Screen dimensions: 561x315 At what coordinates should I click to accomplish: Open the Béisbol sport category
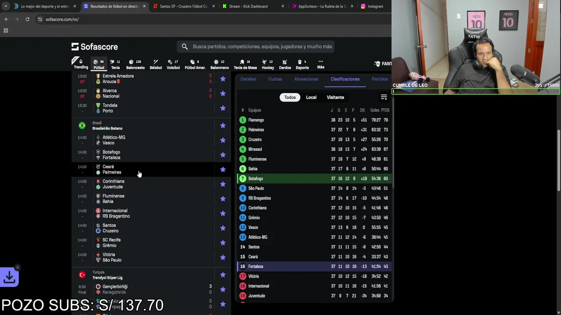coord(156,64)
